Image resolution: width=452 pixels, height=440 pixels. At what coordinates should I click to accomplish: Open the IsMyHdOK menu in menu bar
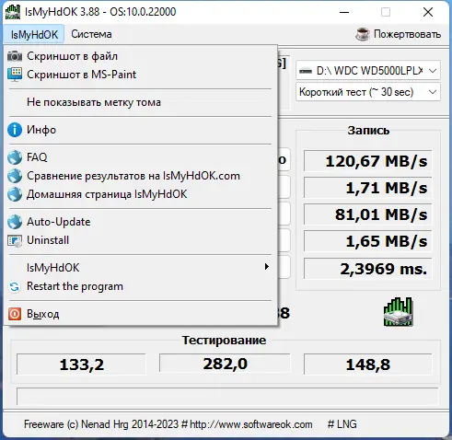coord(34,34)
